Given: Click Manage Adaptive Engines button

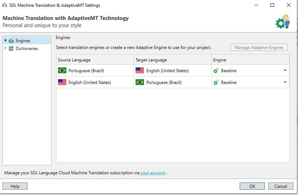Looking at the screenshot, I should coord(259,47).
